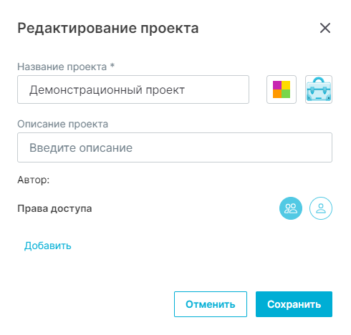This screenshot has height=335, width=351.
Task: Change the briefcase project icon
Action: click(319, 89)
